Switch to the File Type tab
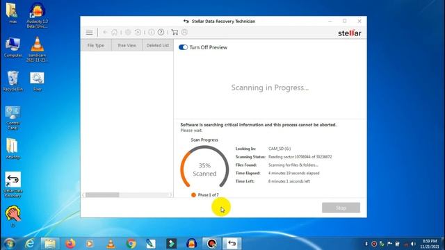 pyautogui.click(x=96, y=45)
